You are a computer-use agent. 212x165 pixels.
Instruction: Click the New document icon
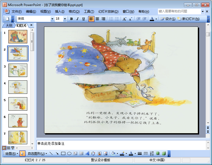[8, 19]
